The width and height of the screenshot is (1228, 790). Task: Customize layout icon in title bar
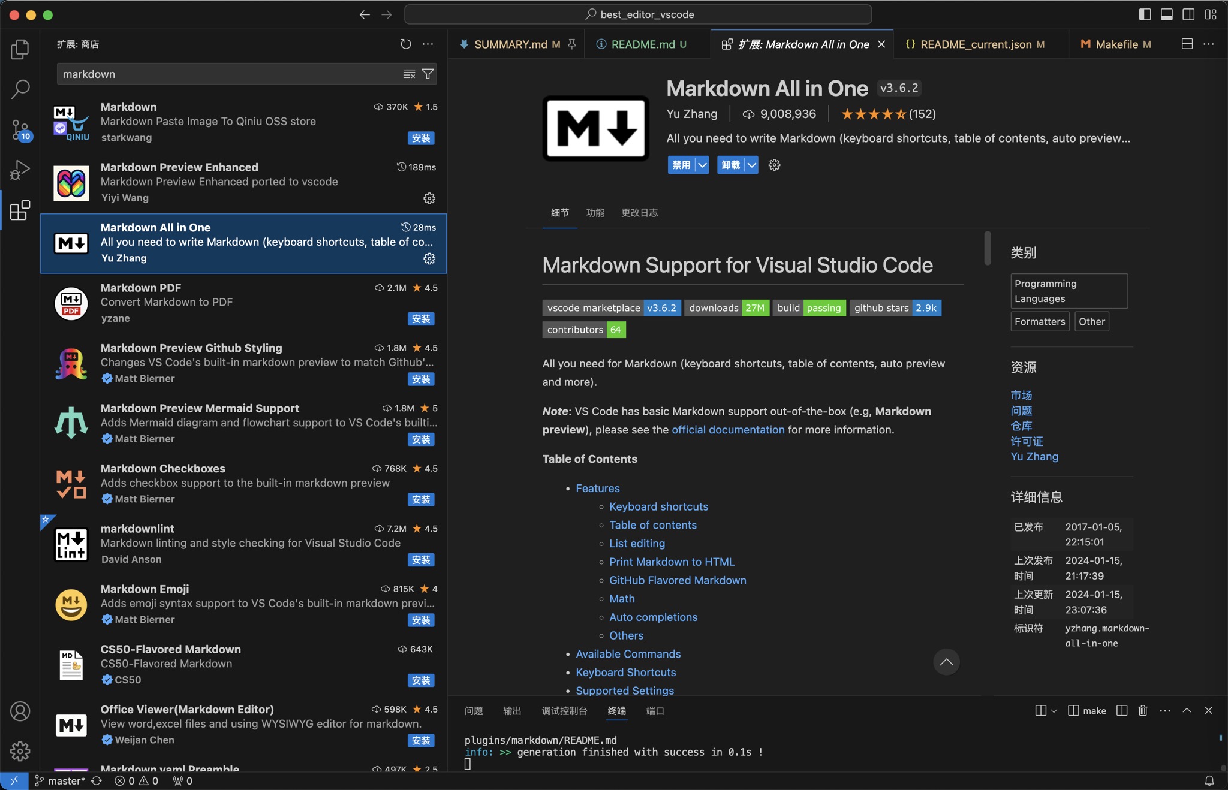[1211, 14]
